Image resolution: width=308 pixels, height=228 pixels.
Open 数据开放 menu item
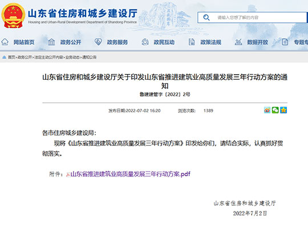coord(257,42)
